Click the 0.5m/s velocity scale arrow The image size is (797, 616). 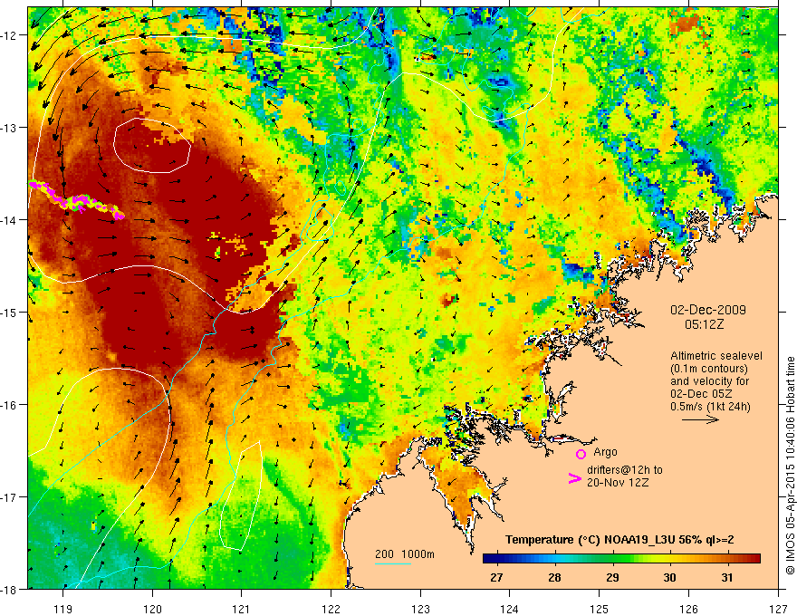pos(700,419)
